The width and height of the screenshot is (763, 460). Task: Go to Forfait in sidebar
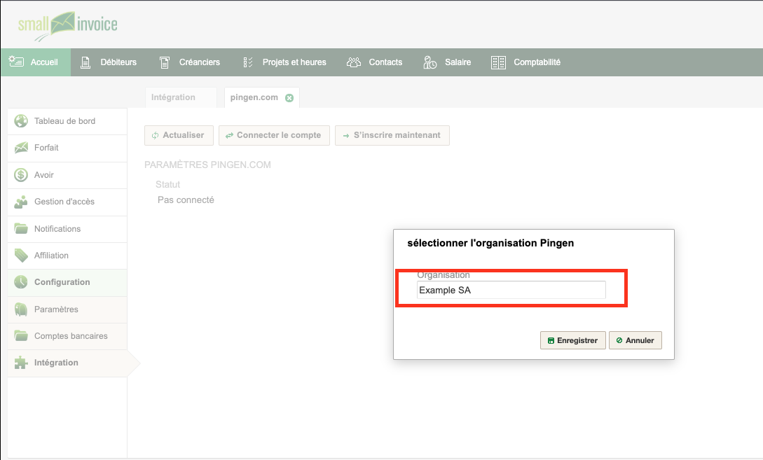click(x=67, y=148)
